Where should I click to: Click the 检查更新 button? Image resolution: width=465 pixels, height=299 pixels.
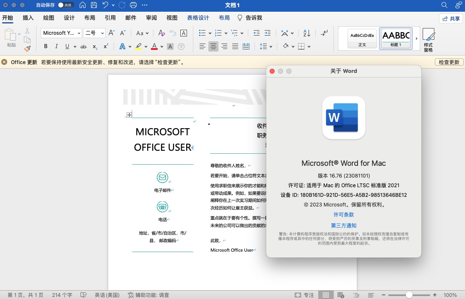449,62
